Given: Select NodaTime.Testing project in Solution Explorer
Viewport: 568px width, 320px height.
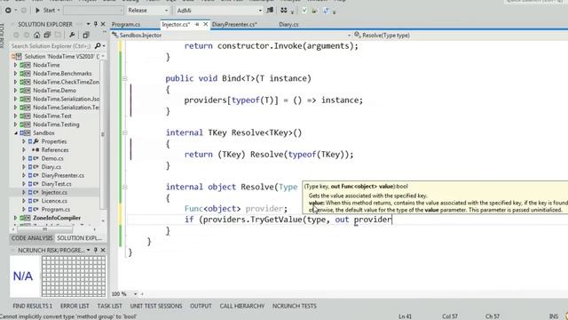Looking at the screenshot, I should [56, 124].
